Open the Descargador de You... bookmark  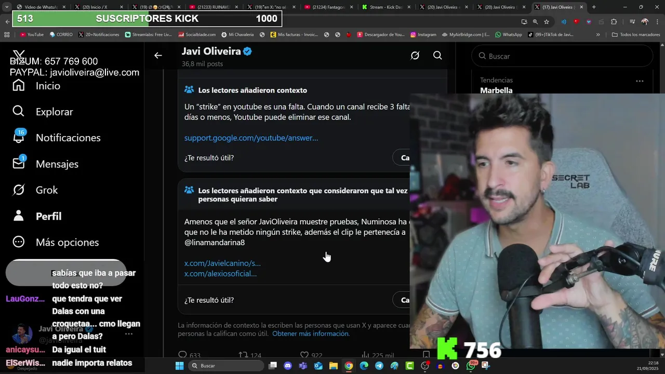[x=381, y=35]
